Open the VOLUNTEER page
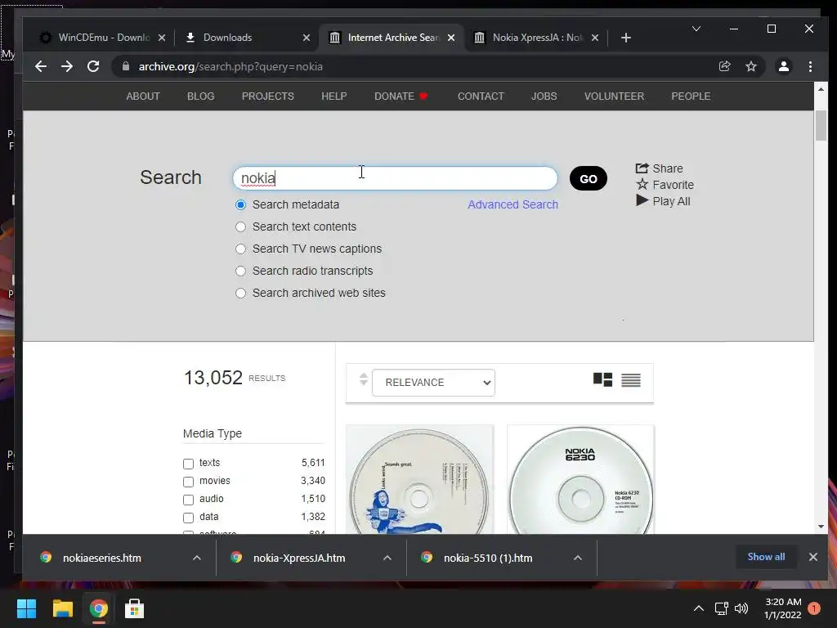837x628 pixels. pyautogui.click(x=614, y=96)
